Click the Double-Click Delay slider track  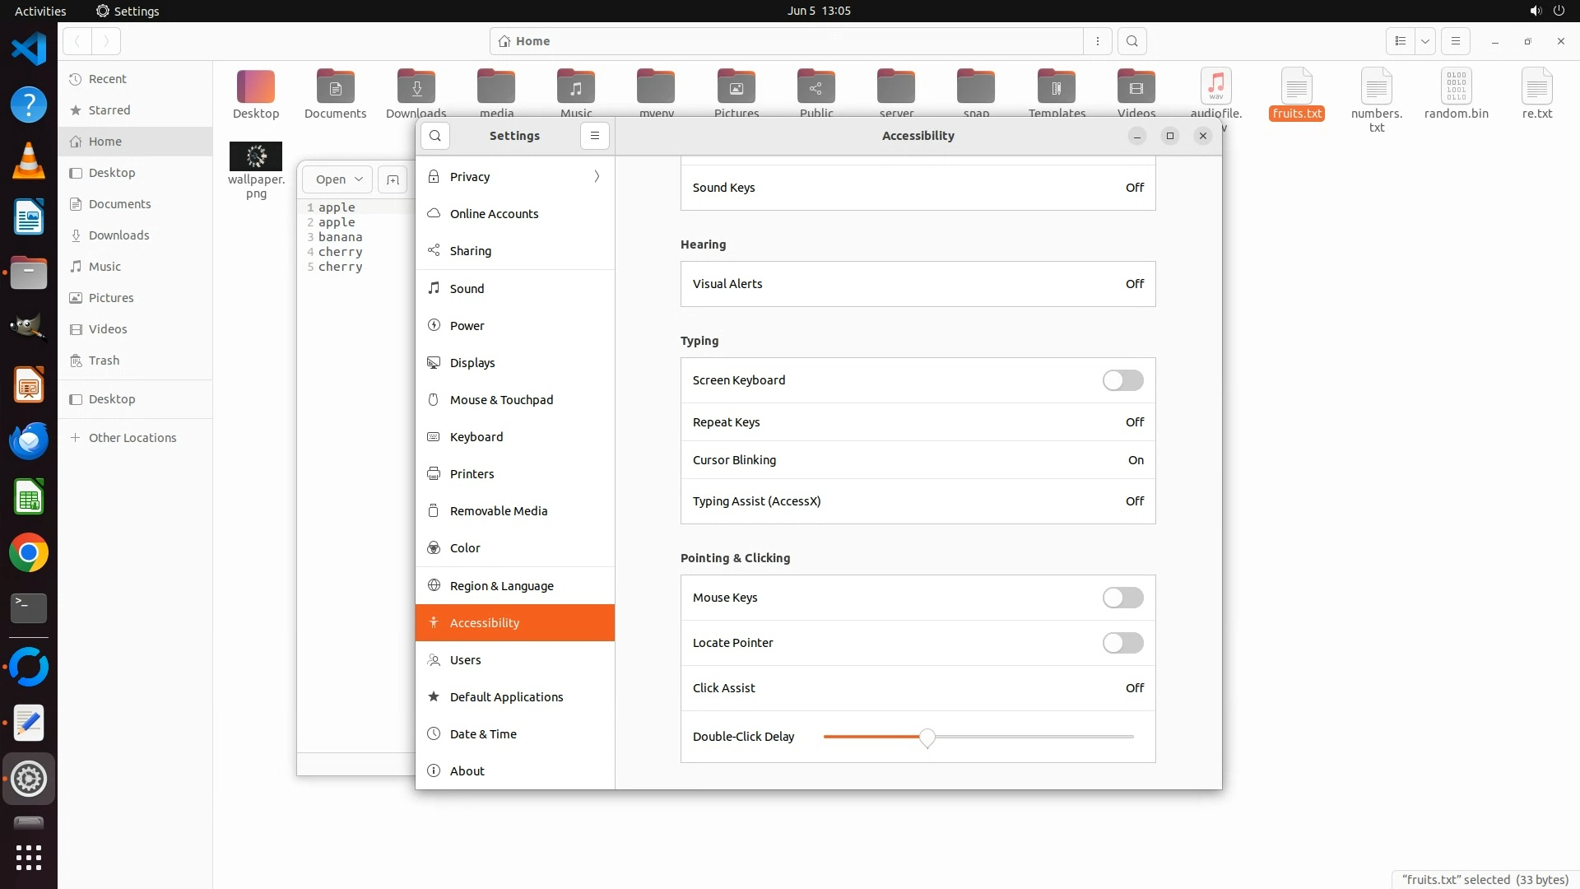point(1029,737)
